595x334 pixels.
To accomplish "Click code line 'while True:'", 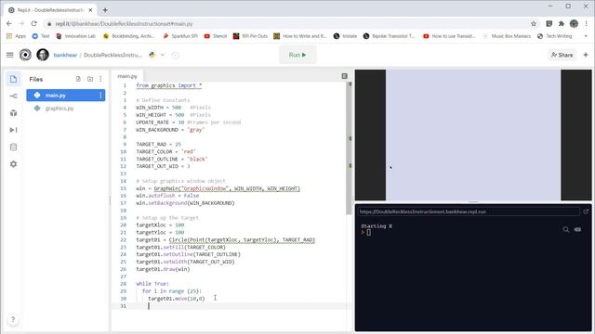I will point(152,284).
